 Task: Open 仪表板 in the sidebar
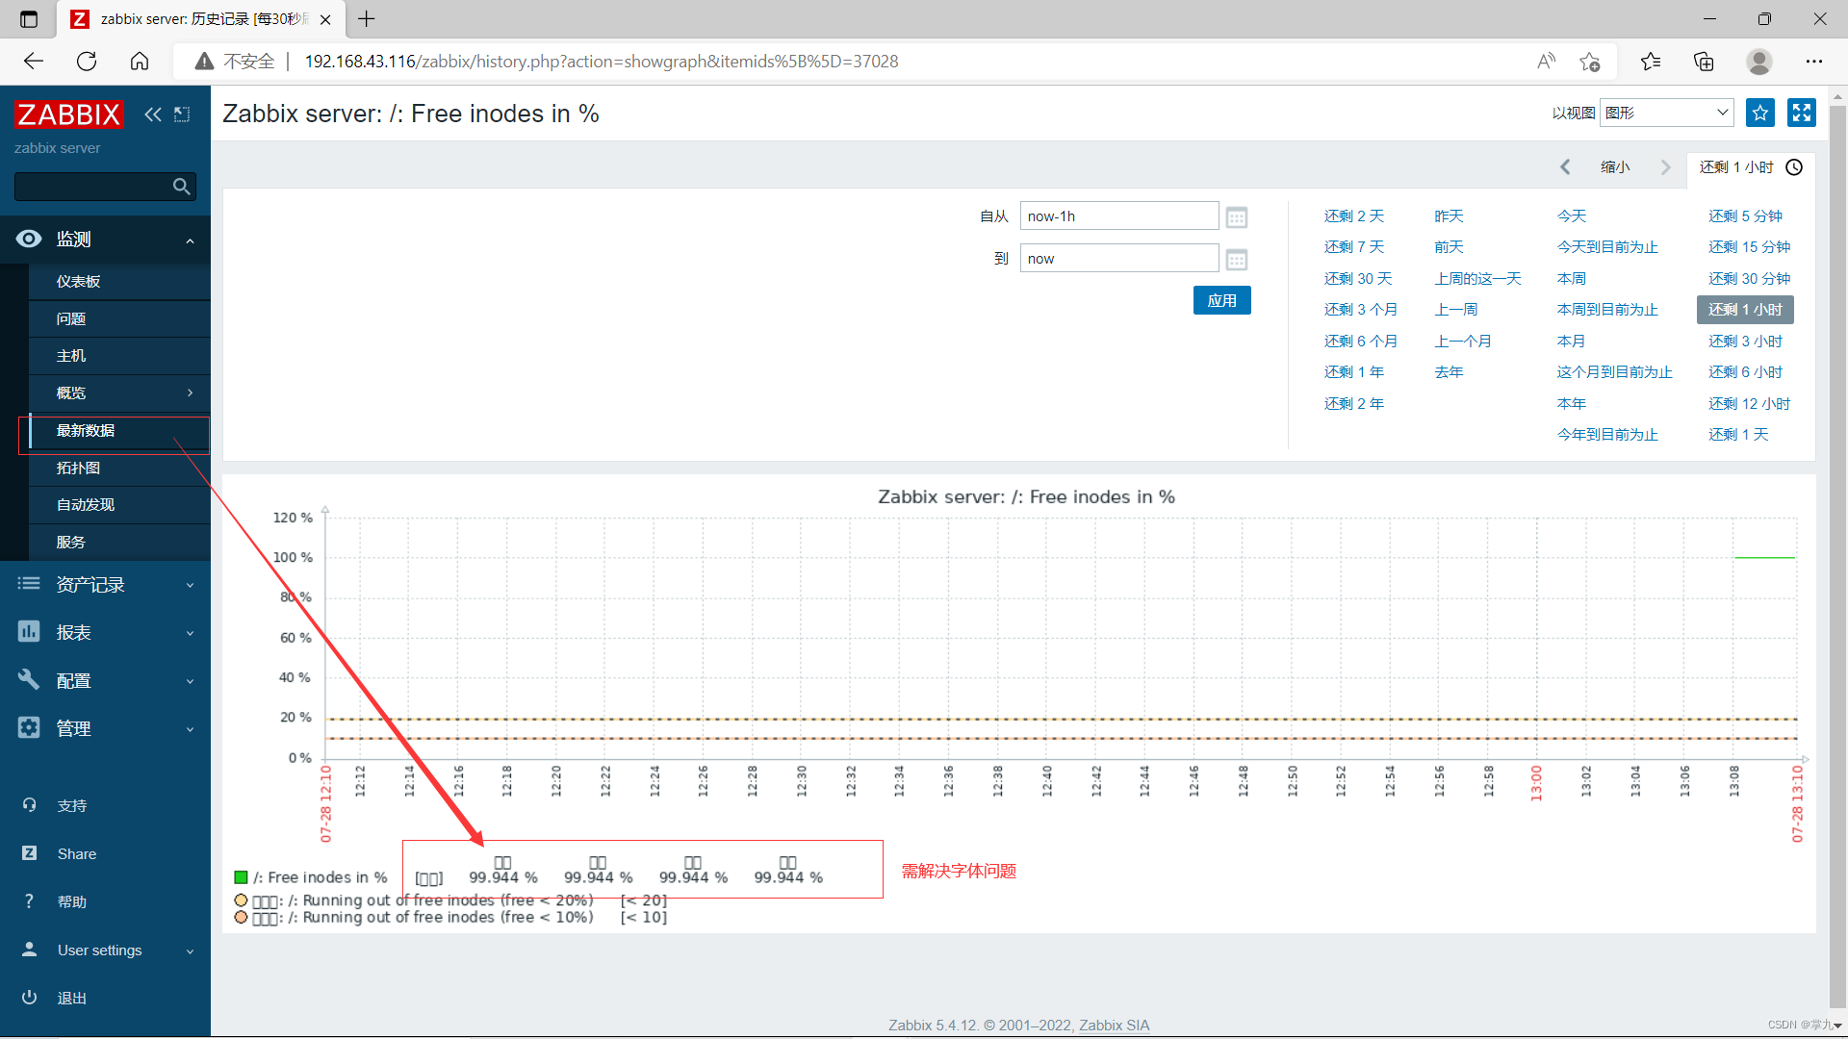(x=78, y=282)
